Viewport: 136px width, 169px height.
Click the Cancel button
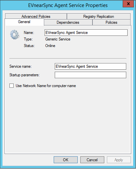pyautogui.click(x=92, y=160)
